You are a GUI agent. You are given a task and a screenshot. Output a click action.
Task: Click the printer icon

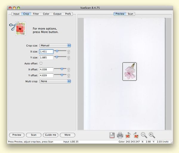(x=120, y=135)
